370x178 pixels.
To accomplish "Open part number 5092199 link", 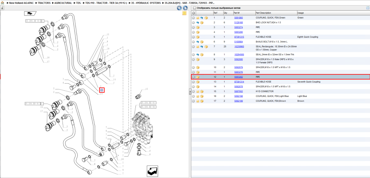I will tap(238, 101).
